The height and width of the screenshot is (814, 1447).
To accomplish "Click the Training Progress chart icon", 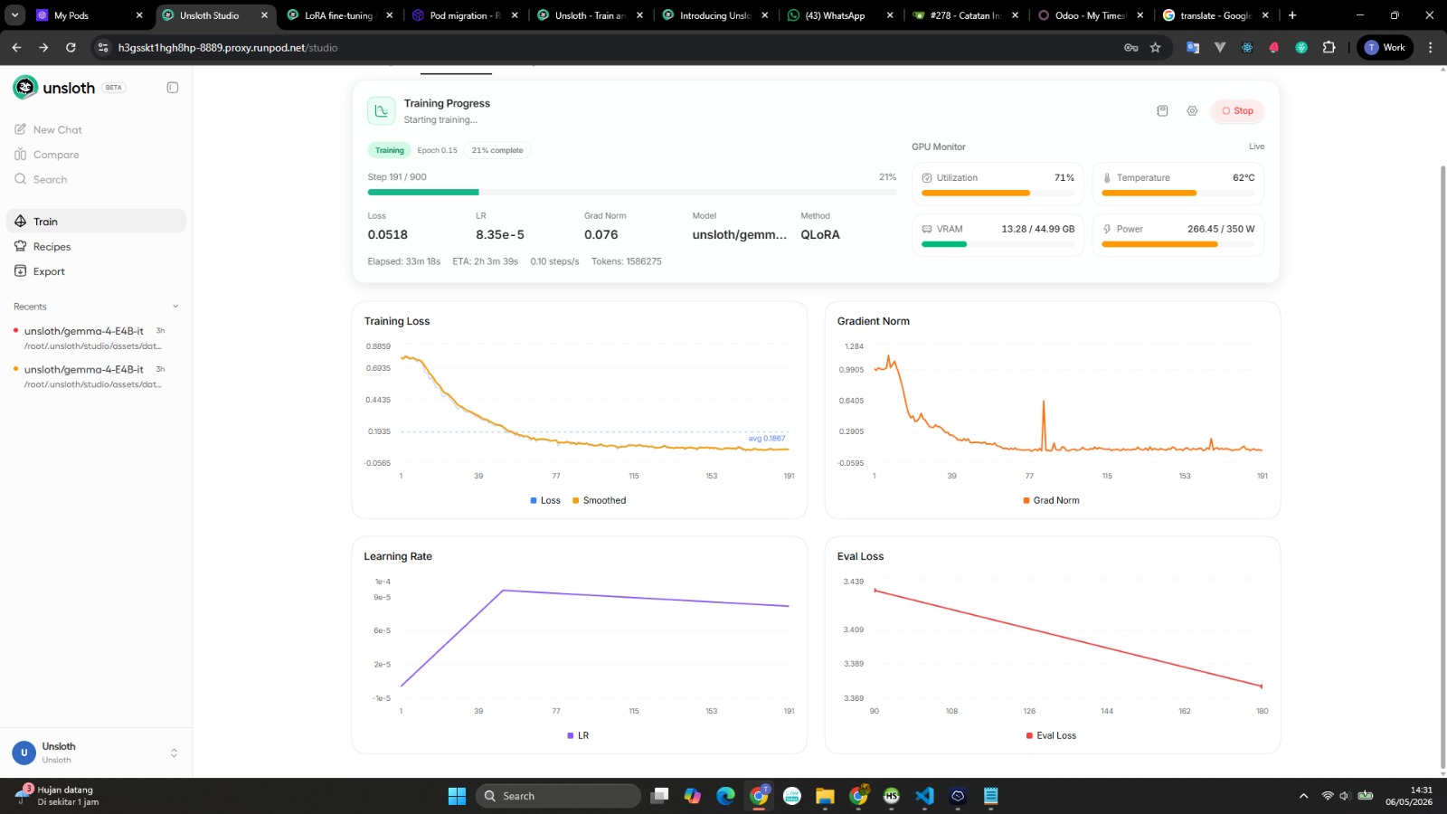I will click(x=382, y=110).
